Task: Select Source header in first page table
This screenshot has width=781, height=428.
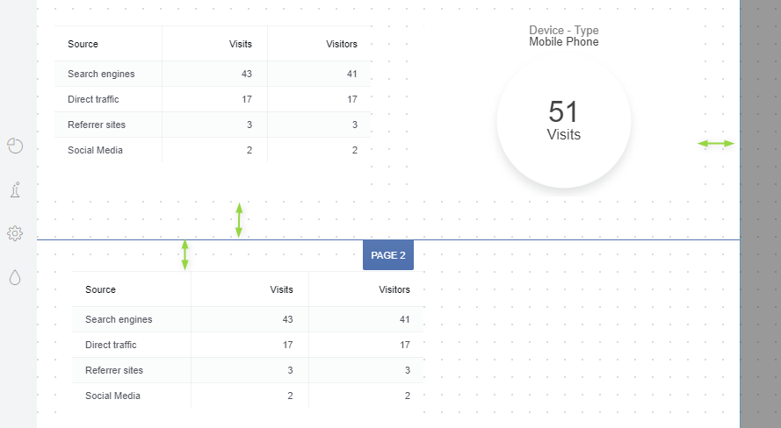Action: pos(83,44)
